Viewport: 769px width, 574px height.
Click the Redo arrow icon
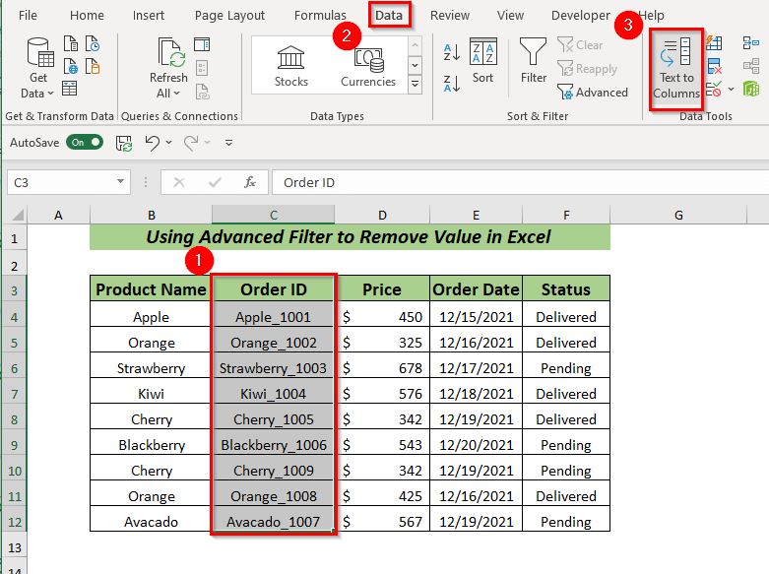point(191,143)
